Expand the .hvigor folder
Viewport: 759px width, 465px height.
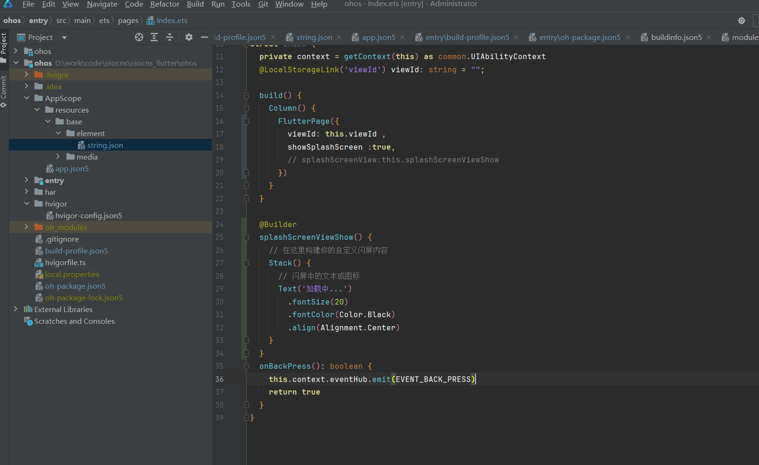(x=27, y=75)
